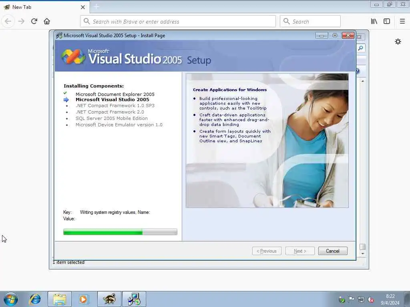
Task: Click help icon in background window
Action: click(x=358, y=71)
